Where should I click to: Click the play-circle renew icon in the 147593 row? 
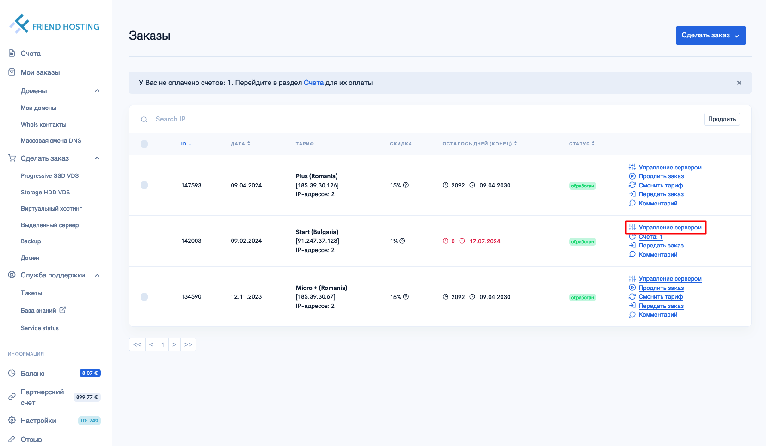(x=632, y=176)
